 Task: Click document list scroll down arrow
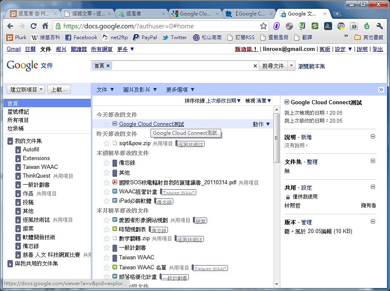tap(277, 284)
